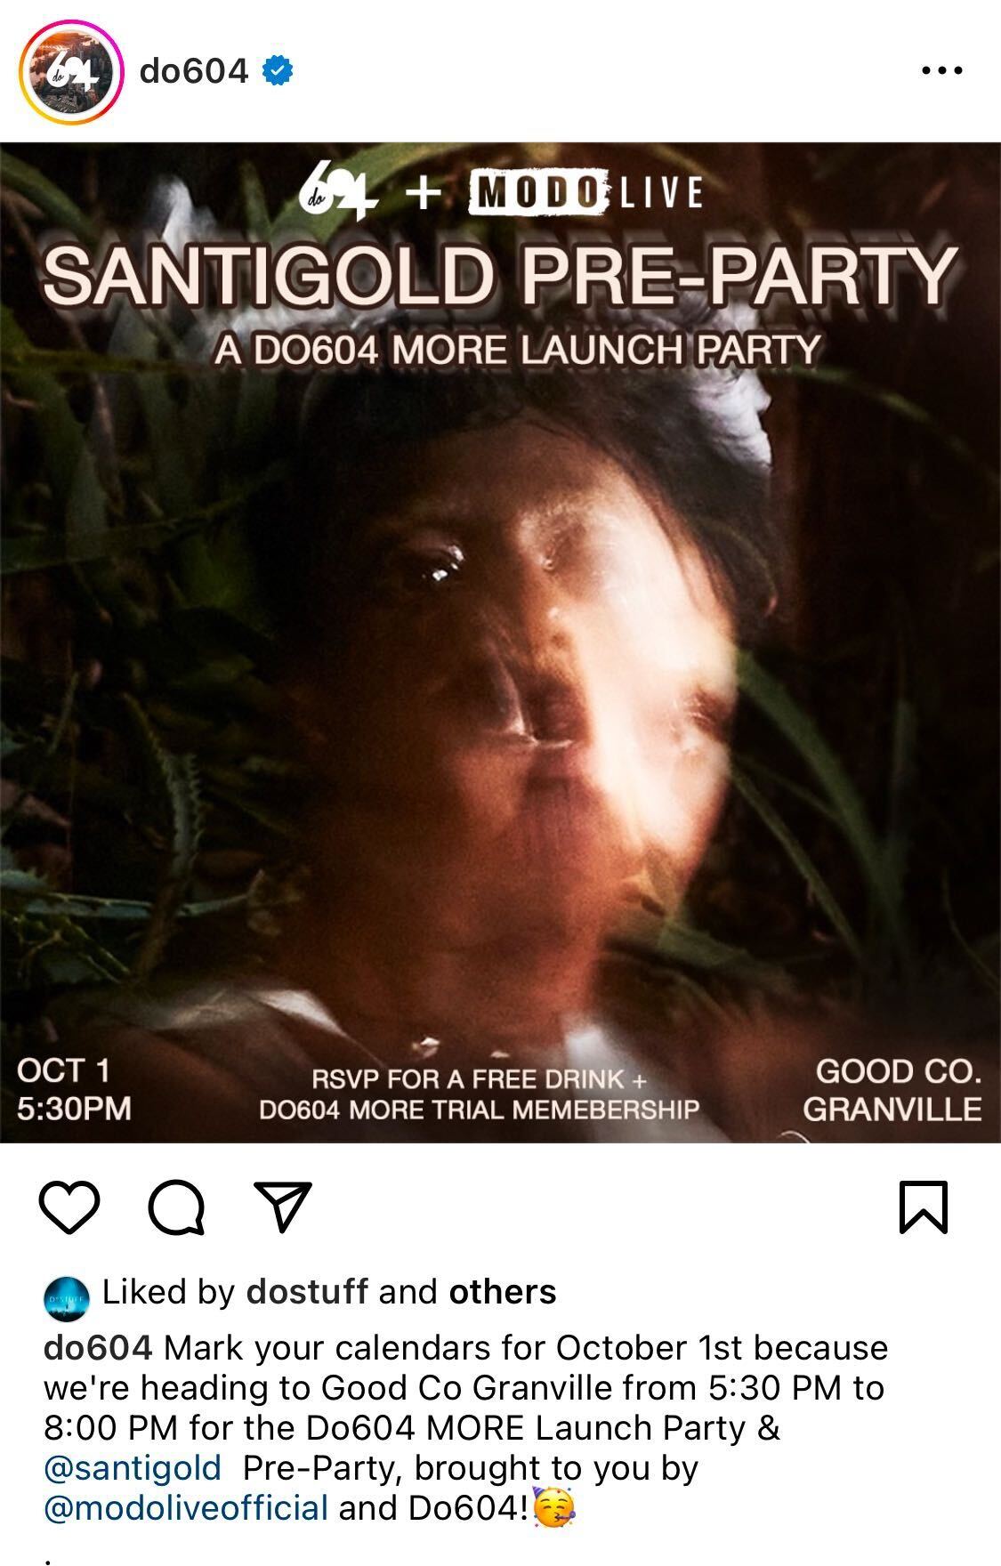Tap the Oct 1 5:30PM date text
This screenshot has height=1566, width=1001.
(x=74, y=1090)
